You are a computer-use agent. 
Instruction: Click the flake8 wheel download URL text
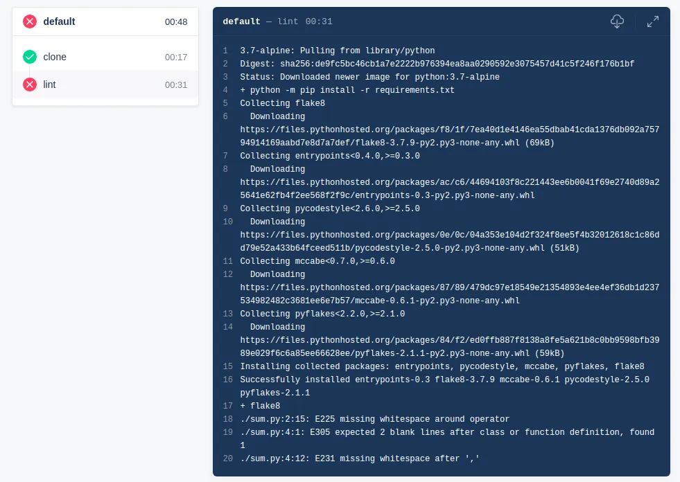(450, 136)
